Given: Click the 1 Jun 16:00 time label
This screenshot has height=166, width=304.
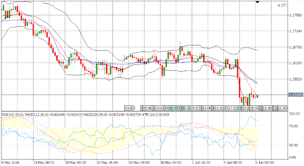Looking at the screenshot, I should pyautogui.click(x=201, y=162).
